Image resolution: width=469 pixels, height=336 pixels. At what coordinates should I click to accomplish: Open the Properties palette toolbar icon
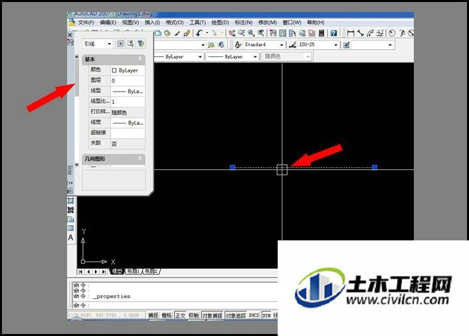pos(273,33)
